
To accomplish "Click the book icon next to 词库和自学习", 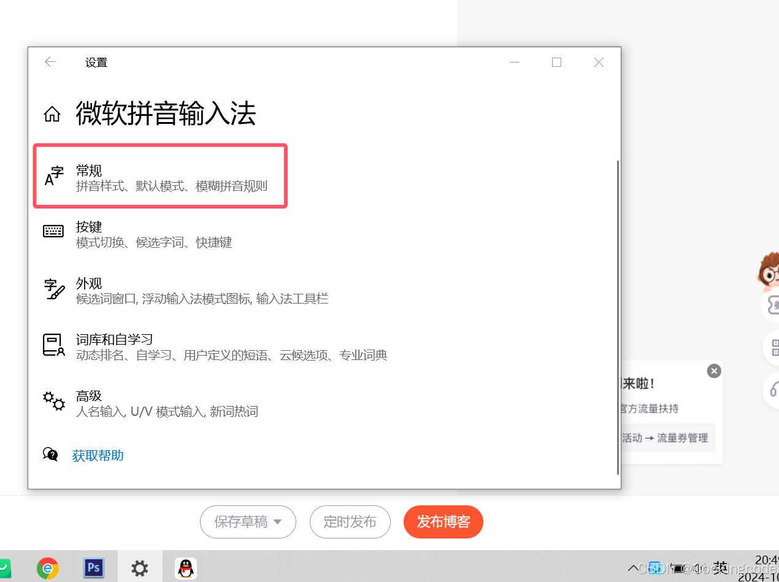I will [53, 345].
